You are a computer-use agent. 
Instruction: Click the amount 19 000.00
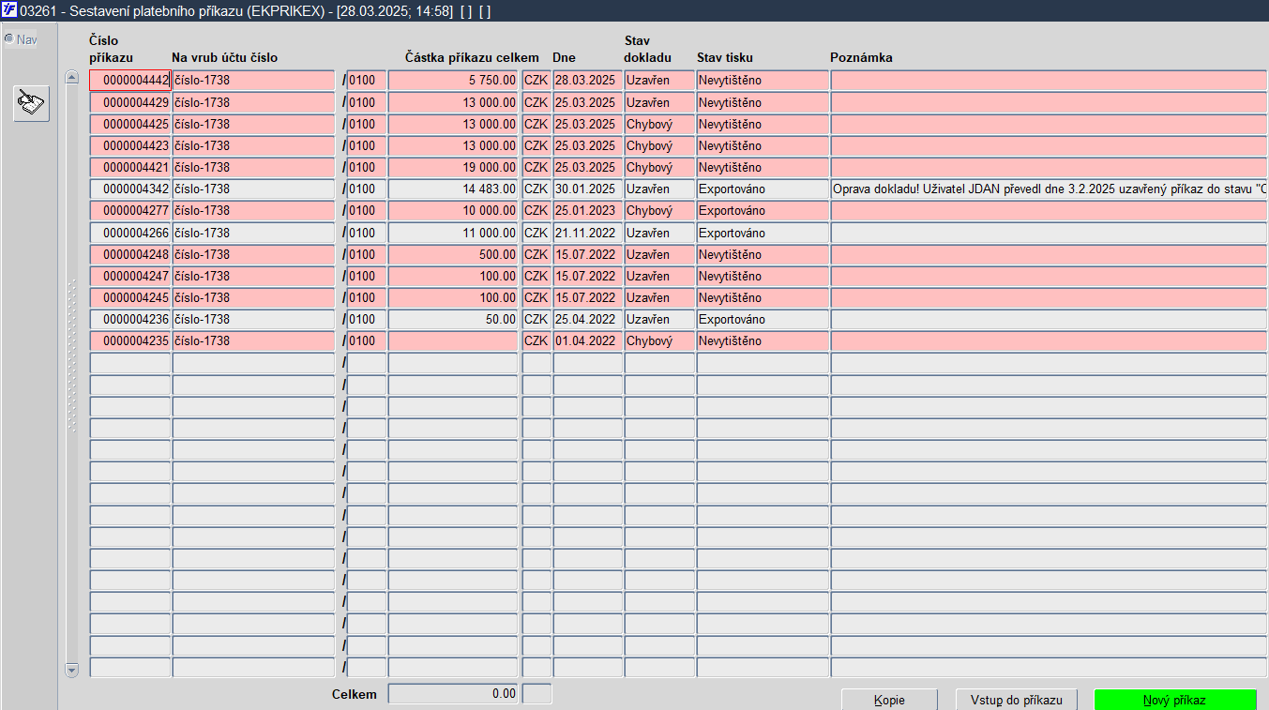(453, 167)
